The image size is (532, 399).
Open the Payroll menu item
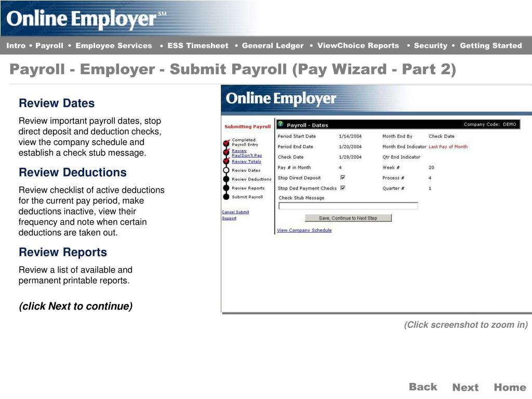[49, 46]
